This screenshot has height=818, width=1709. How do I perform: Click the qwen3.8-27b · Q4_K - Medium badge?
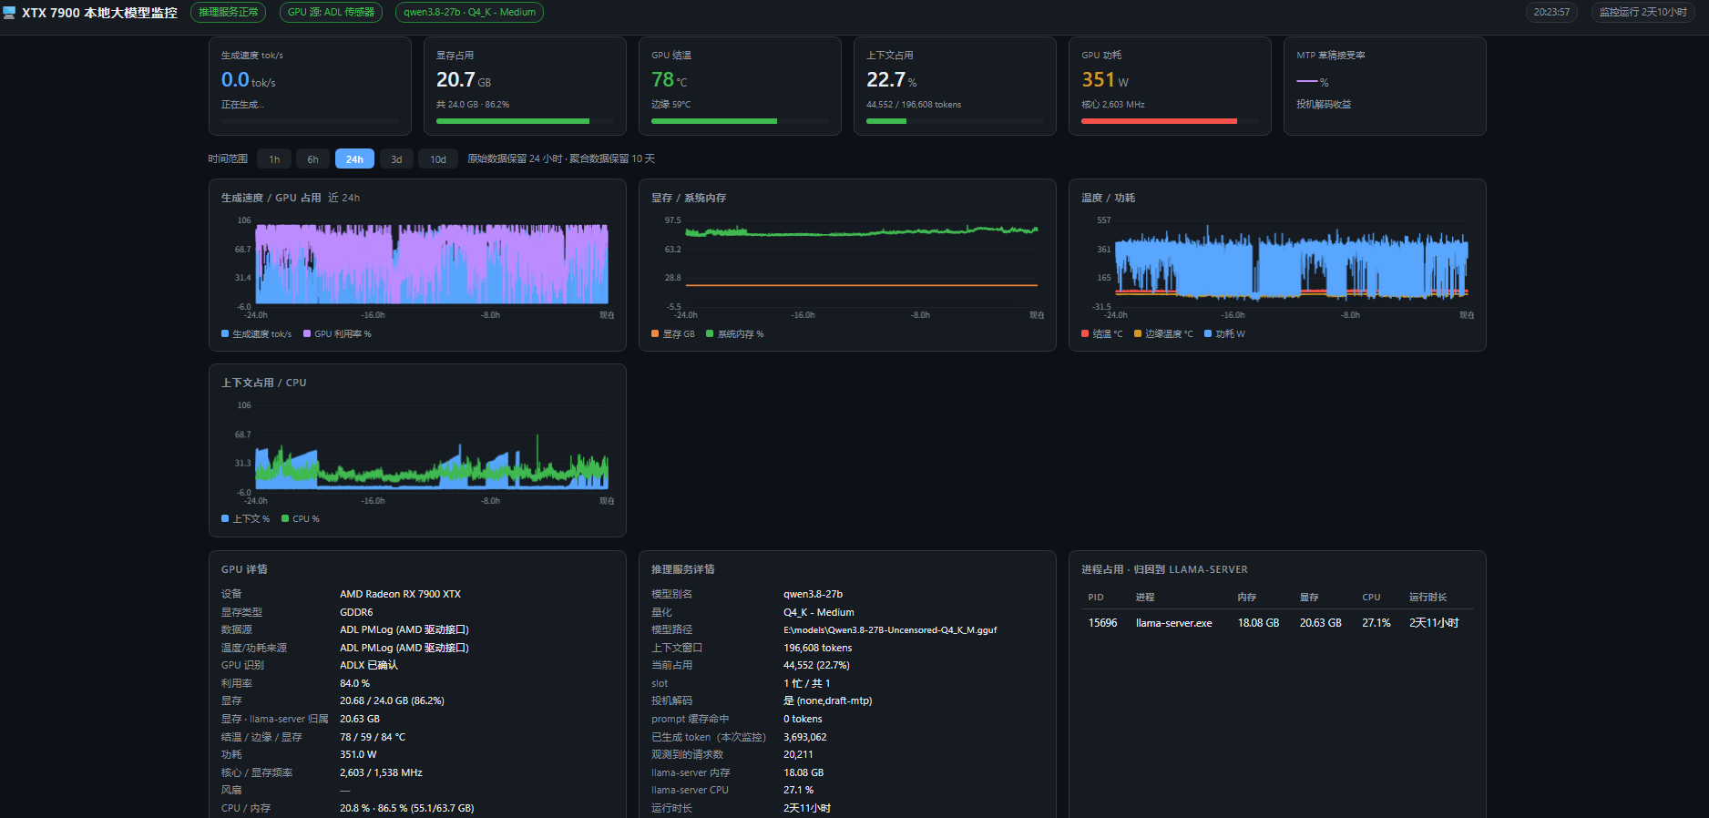coord(469,12)
